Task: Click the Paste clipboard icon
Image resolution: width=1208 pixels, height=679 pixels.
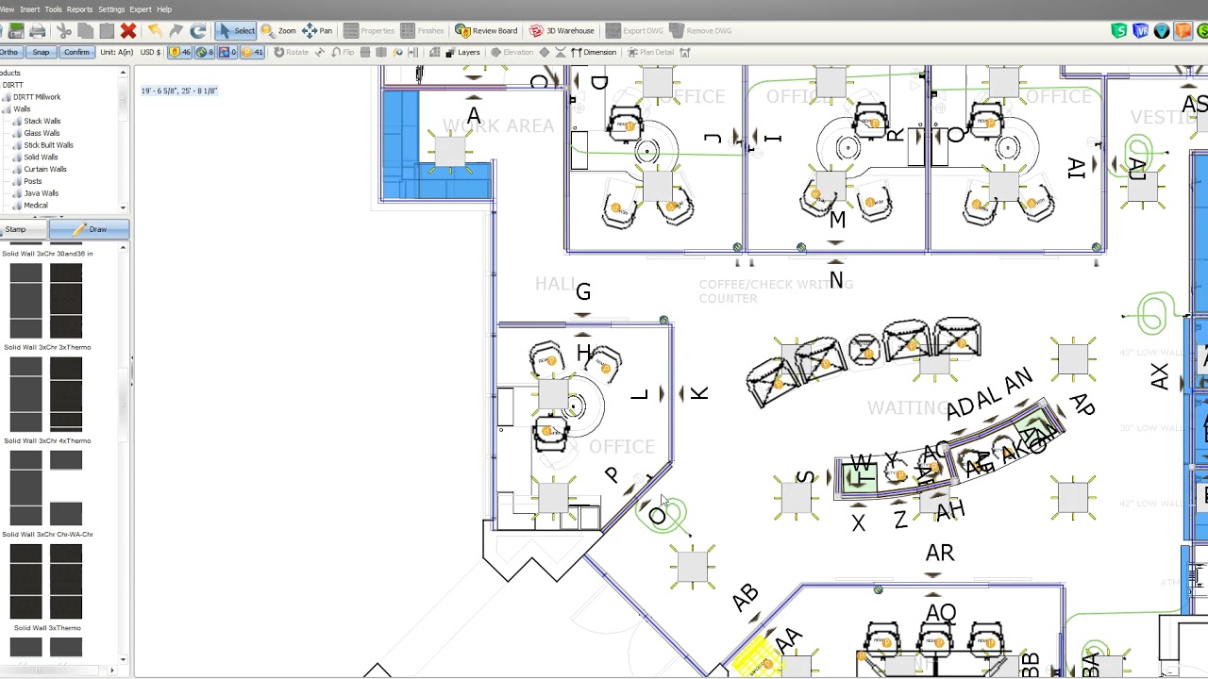Action: 107,31
